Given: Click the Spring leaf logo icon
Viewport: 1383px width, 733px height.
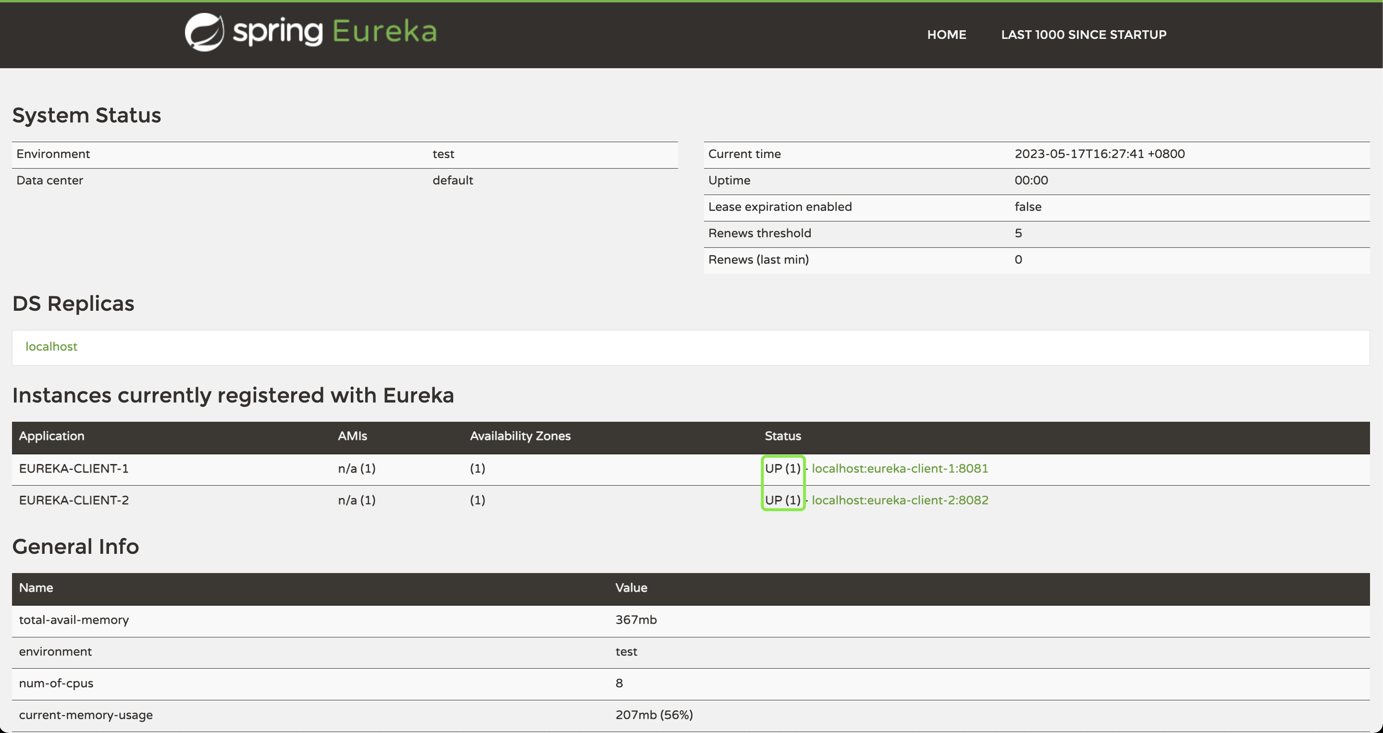Looking at the screenshot, I should point(205,32).
